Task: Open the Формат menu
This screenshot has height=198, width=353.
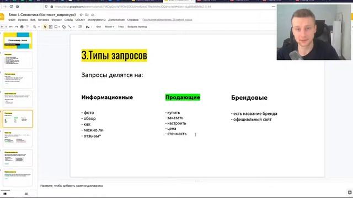Action: pyautogui.click(x=56, y=20)
